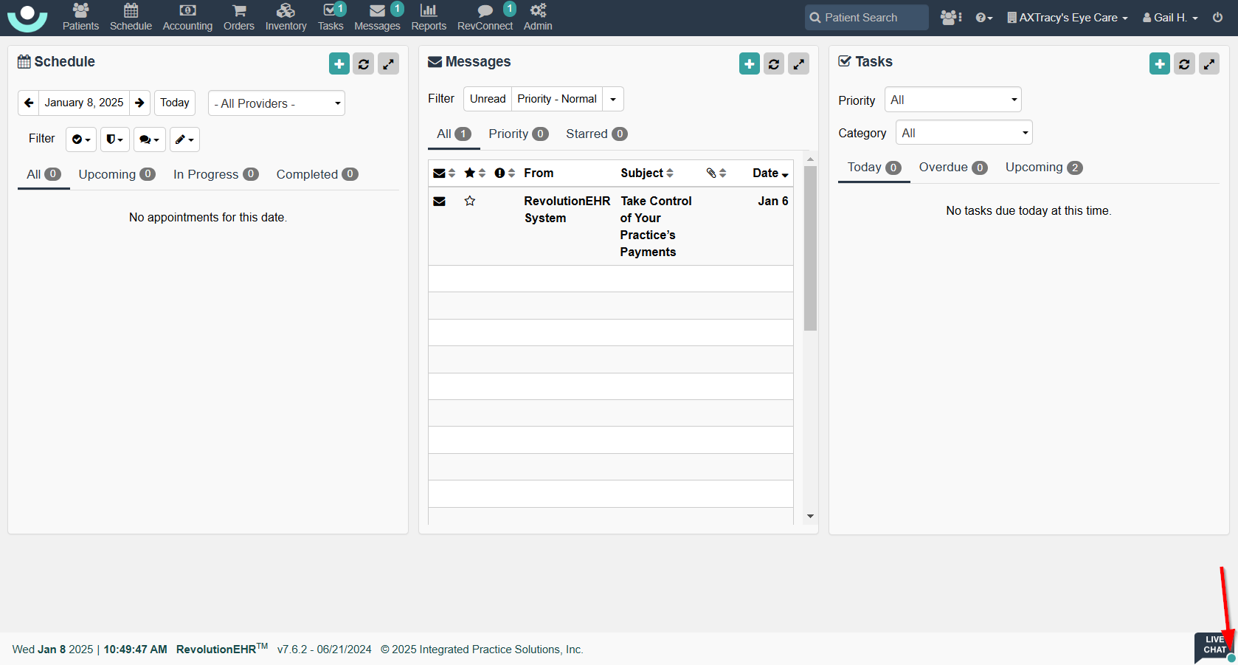The width and height of the screenshot is (1238, 665).
Task: Expand the Tasks panel to full view
Action: click(1208, 64)
